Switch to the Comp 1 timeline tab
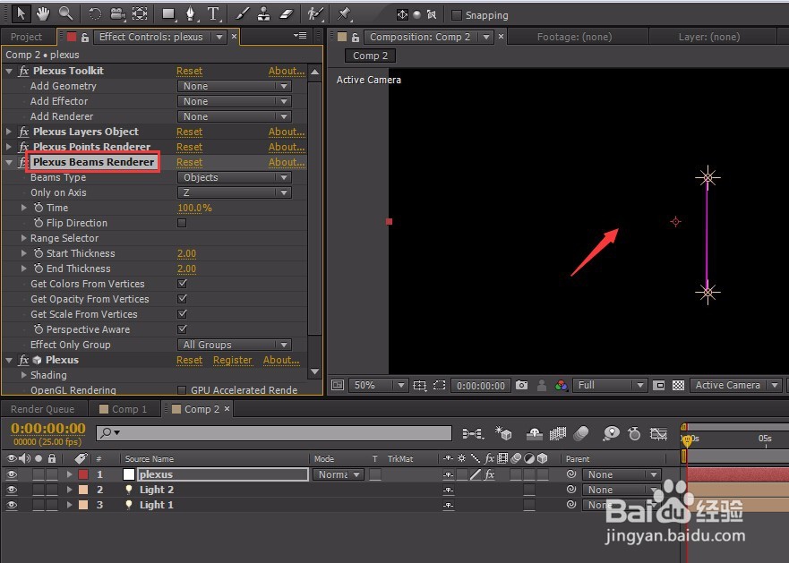The height and width of the screenshot is (563, 789). pyautogui.click(x=124, y=409)
